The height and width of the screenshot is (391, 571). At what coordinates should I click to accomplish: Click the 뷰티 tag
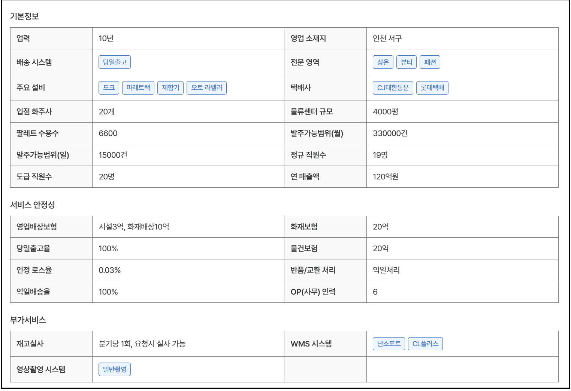406,62
